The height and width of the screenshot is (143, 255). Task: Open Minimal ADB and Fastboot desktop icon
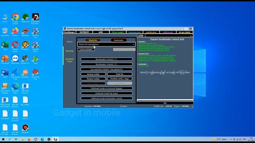pos(5,102)
